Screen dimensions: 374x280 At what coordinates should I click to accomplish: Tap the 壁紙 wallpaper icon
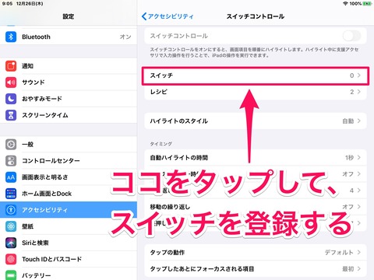coord(11,226)
